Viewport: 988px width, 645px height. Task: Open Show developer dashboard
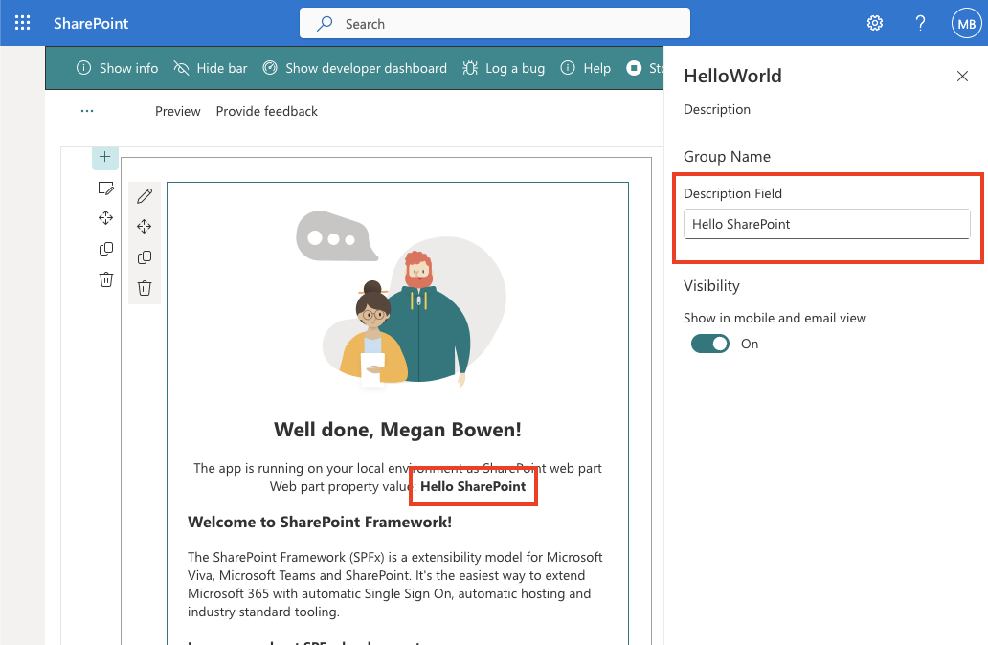355,68
